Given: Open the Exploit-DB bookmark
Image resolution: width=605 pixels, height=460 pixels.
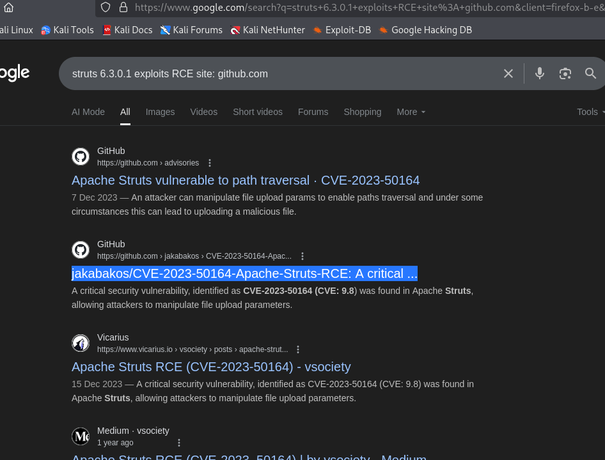Looking at the screenshot, I should click(342, 29).
